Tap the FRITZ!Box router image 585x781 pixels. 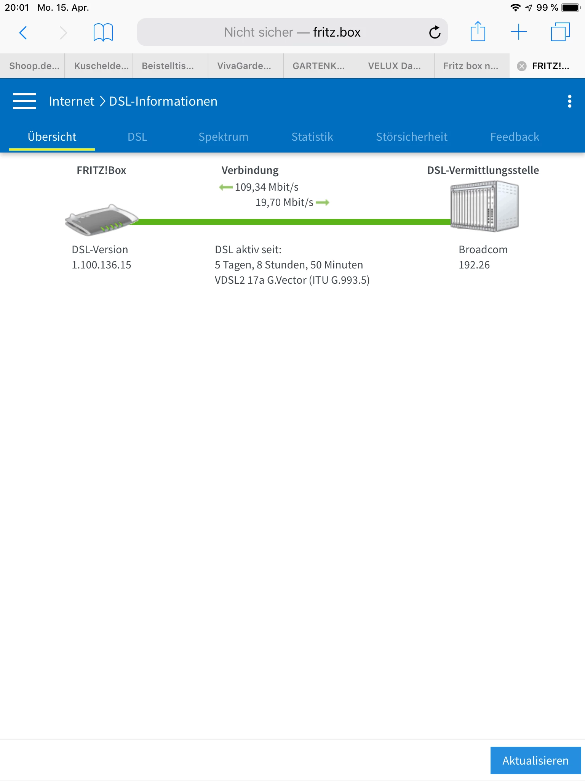(x=102, y=220)
